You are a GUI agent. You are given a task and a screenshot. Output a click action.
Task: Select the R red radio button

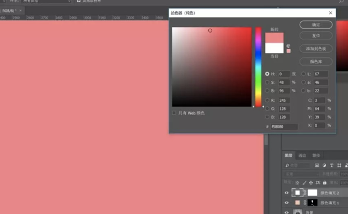coord(267,101)
